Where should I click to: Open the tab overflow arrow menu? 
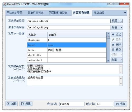point(125,13)
